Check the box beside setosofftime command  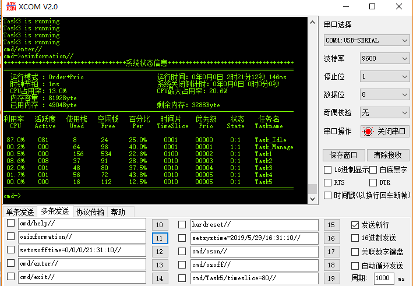(11, 250)
